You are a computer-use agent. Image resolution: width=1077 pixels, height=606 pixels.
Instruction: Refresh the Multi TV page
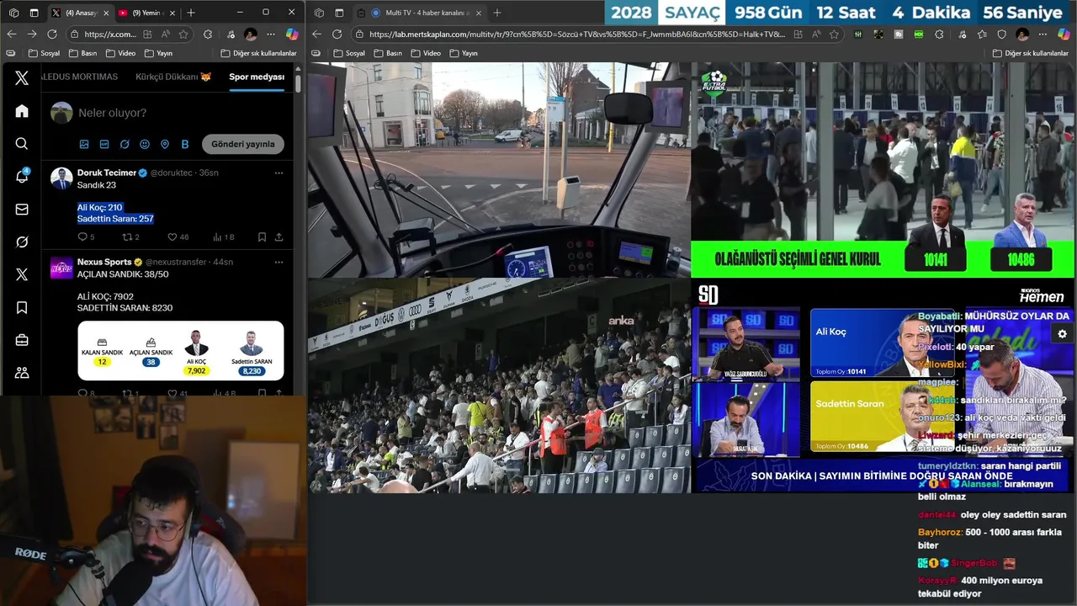click(337, 34)
